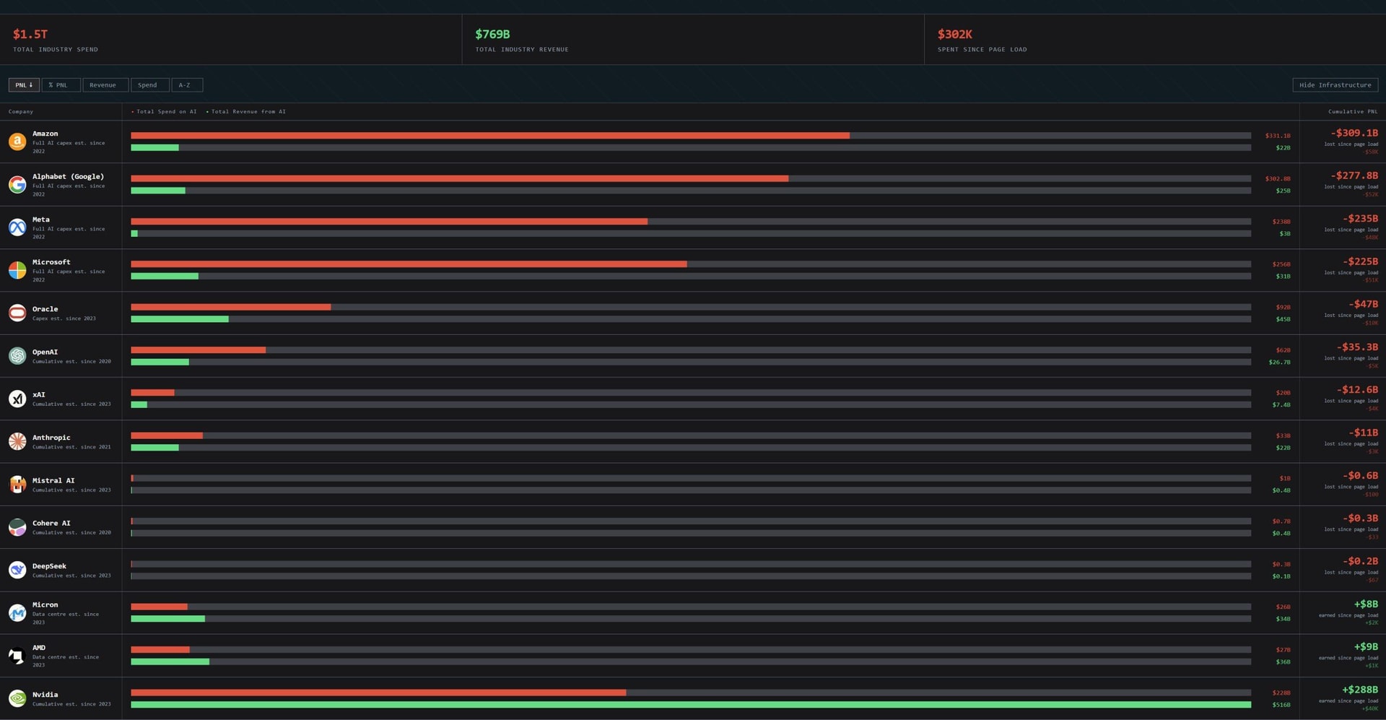This screenshot has width=1386, height=720.
Task: Select the AMD company name
Action: [x=39, y=648]
